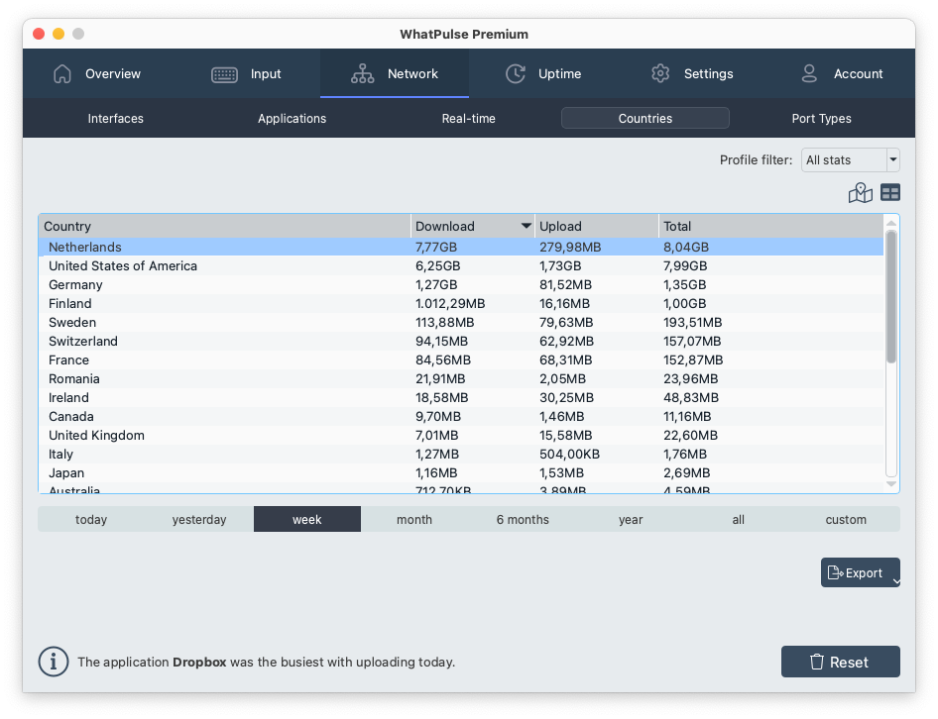The height and width of the screenshot is (719, 938).
Task: Sort by the Total column header
Action: tap(771, 226)
